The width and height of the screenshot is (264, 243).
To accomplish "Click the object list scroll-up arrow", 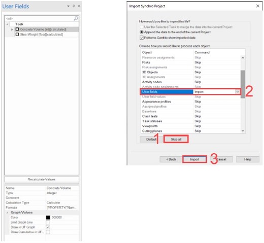I will [243, 58].
